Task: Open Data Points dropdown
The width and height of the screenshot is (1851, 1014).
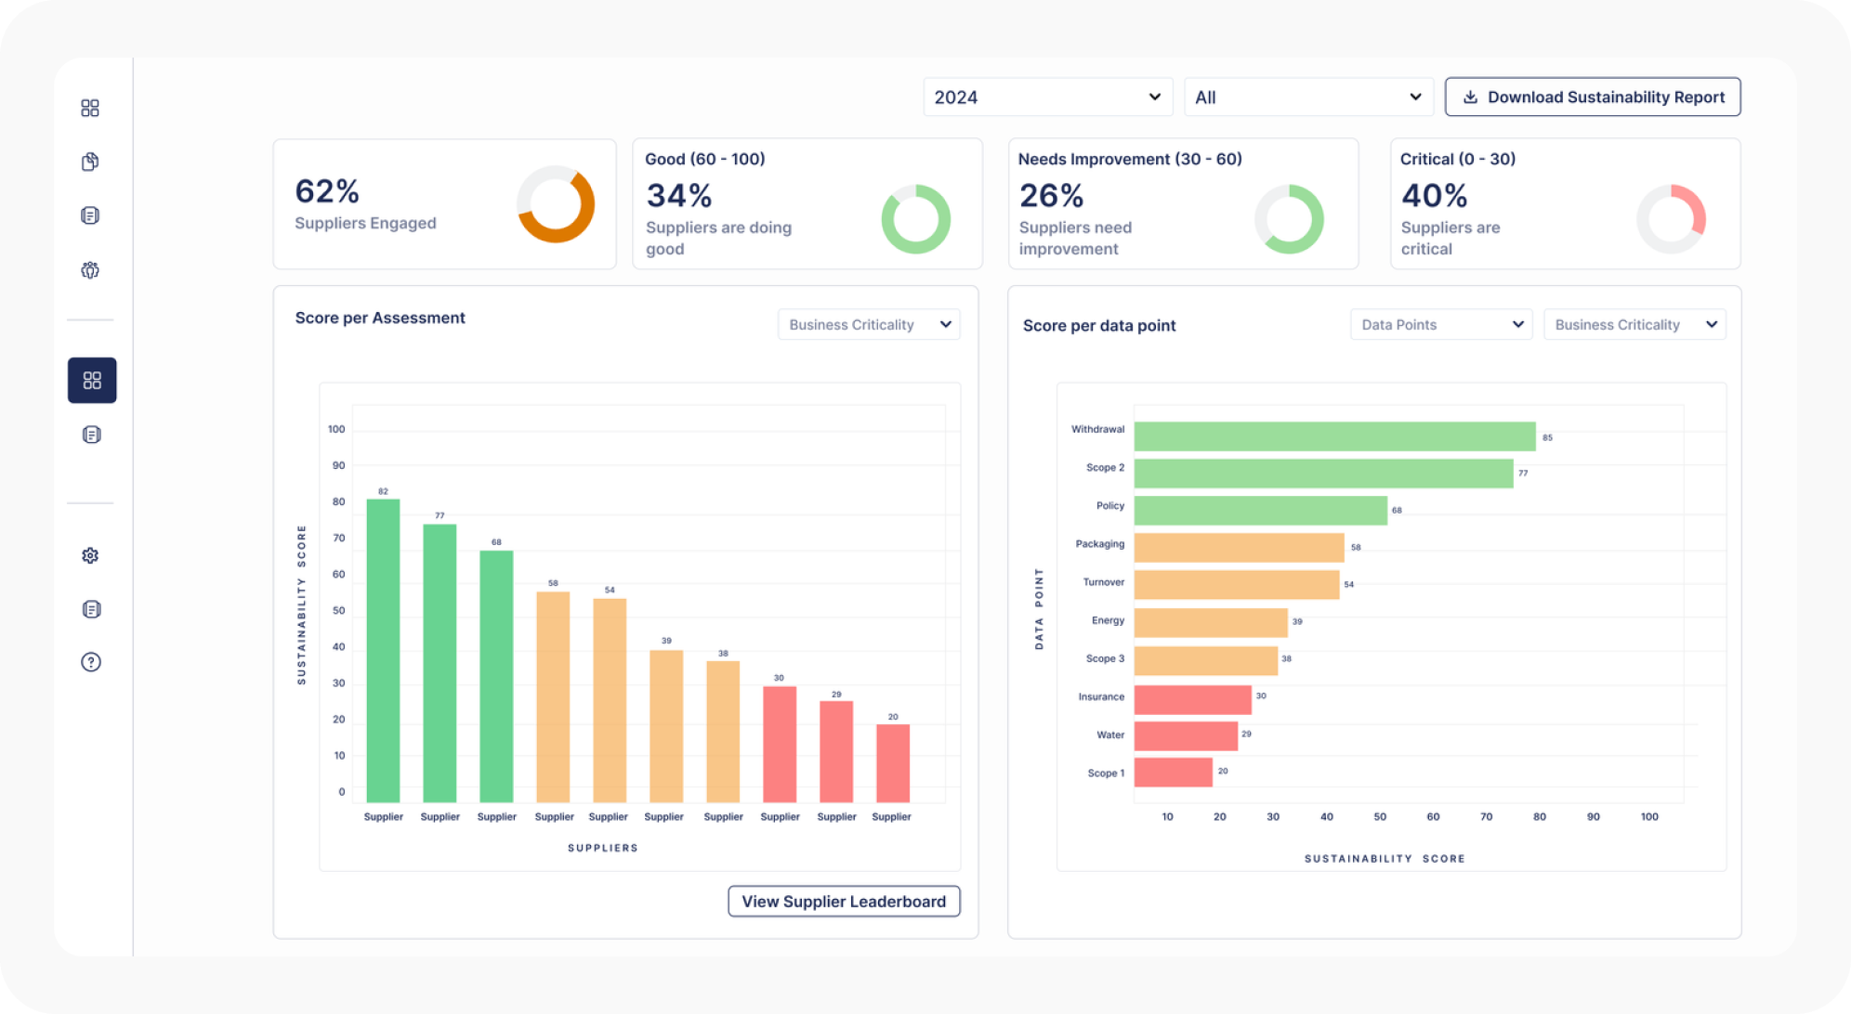Action: click(x=1440, y=325)
